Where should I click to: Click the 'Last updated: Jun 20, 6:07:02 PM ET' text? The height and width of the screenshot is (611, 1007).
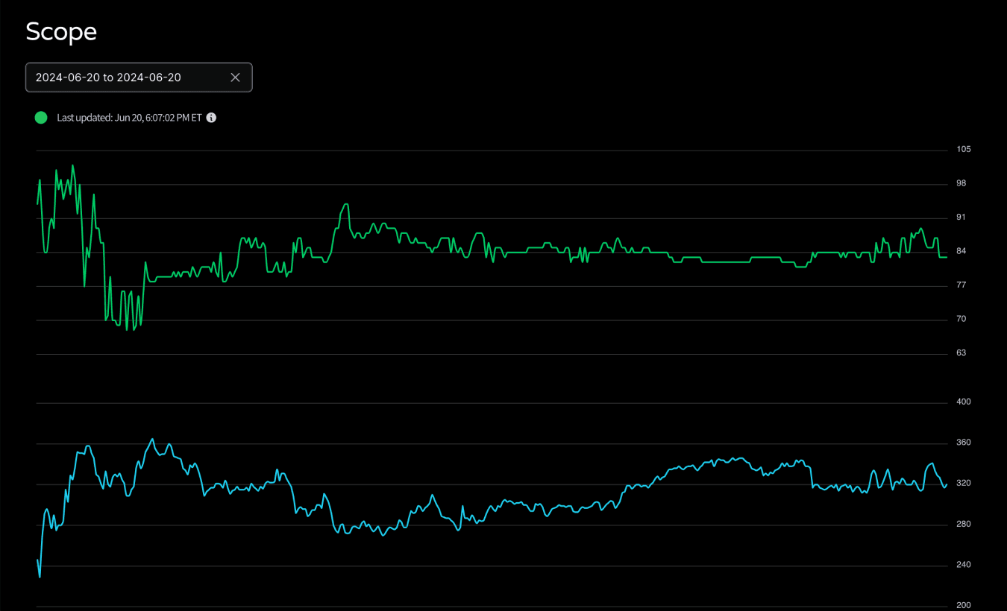click(129, 118)
